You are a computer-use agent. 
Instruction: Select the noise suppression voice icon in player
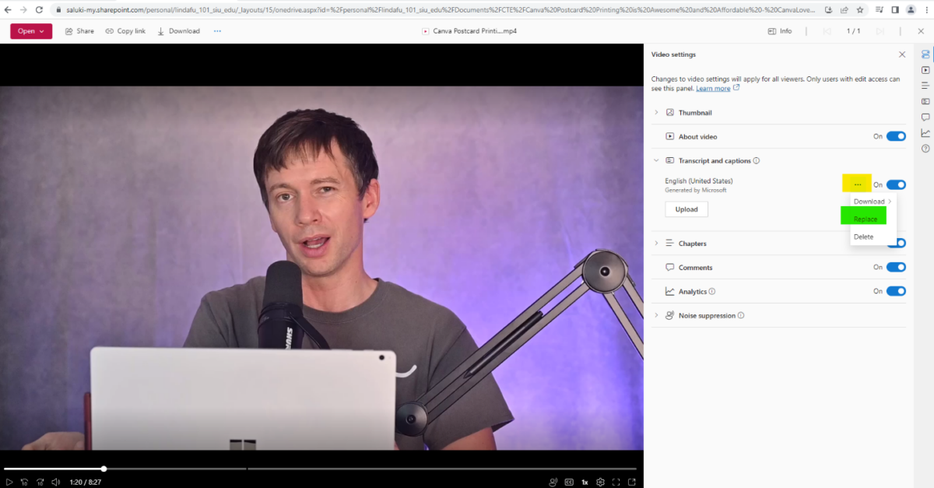click(x=553, y=482)
